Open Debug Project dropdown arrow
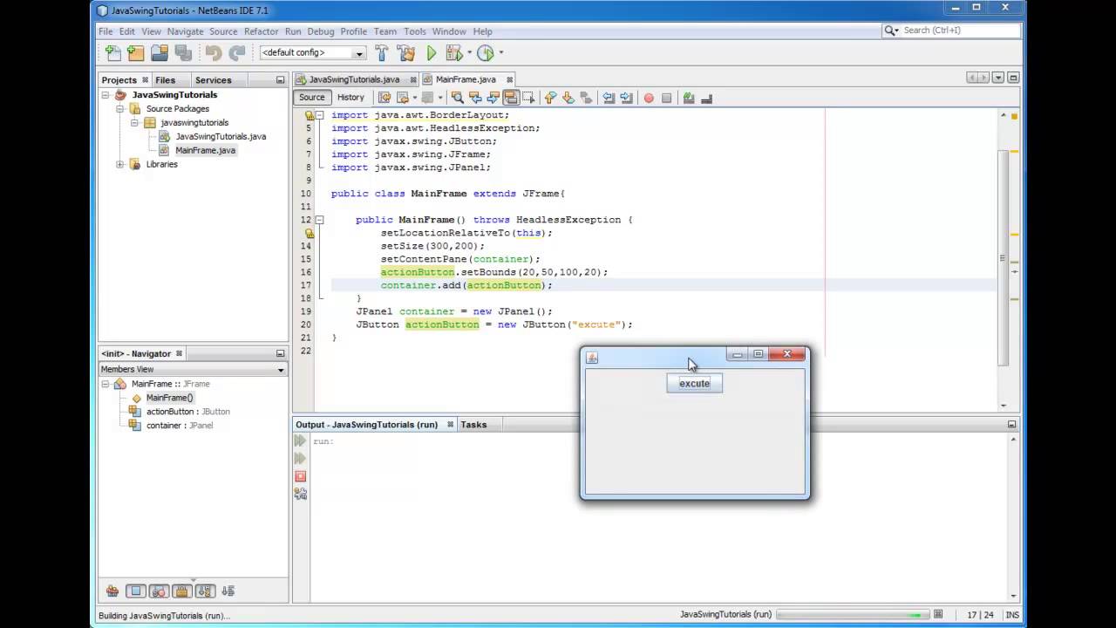The image size is (1116, 628). 469,53
